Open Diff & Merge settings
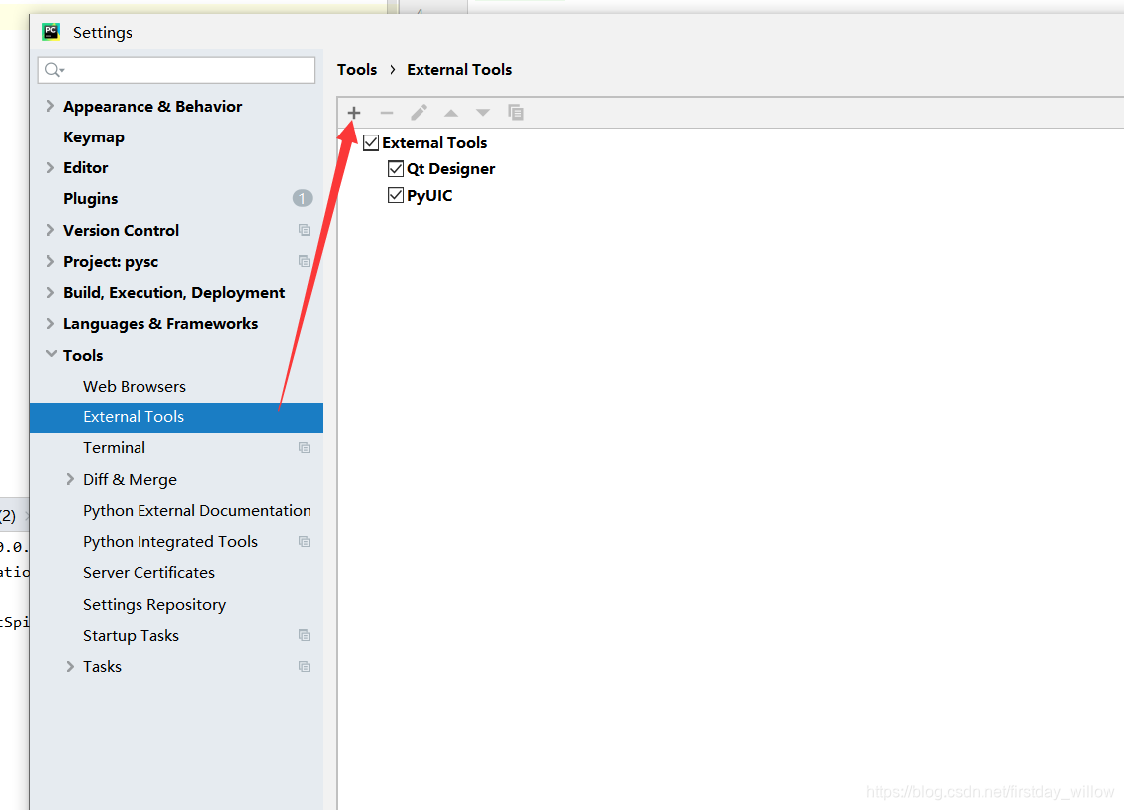The width and height of the screenshot is (1124, 810). pyautogui.click(x=130, y=479)
